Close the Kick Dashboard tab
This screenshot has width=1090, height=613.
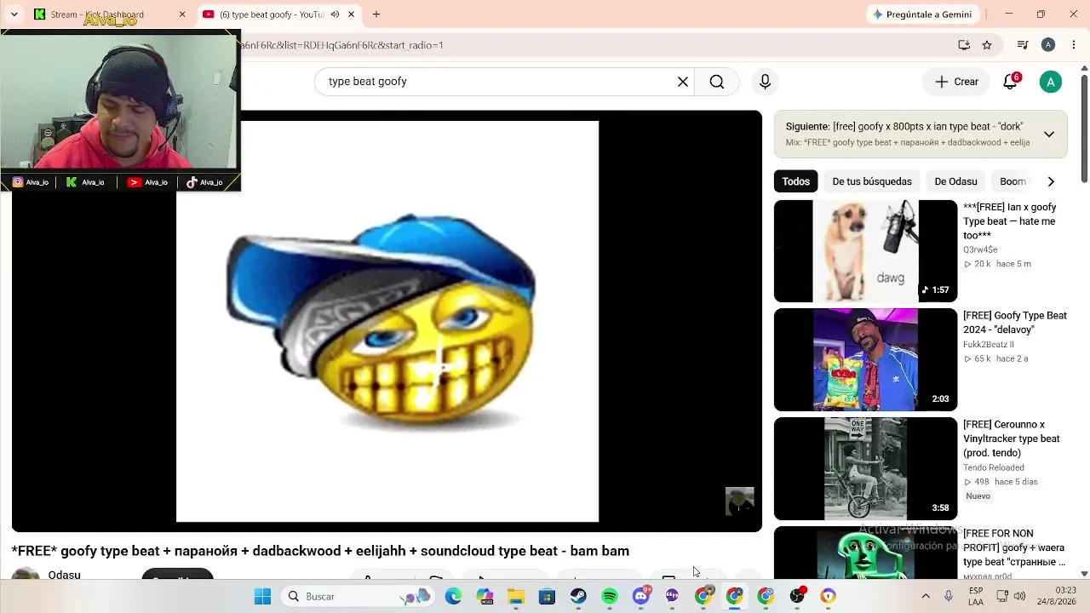(x=182, y=14)
